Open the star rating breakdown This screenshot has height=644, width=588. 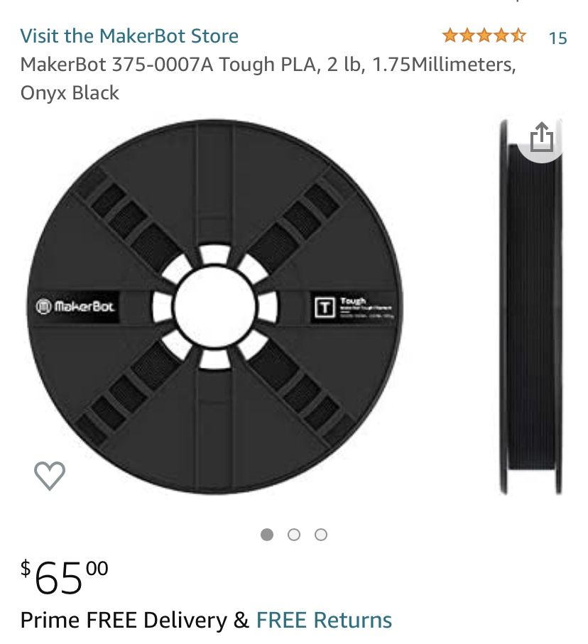pyautogui.click(x=484, y=36)
